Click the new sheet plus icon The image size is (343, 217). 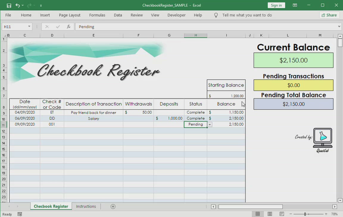tap(113, 207)
